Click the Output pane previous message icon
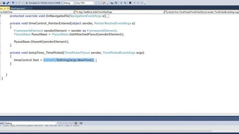 pyautogui.click(x=66, y=123)
